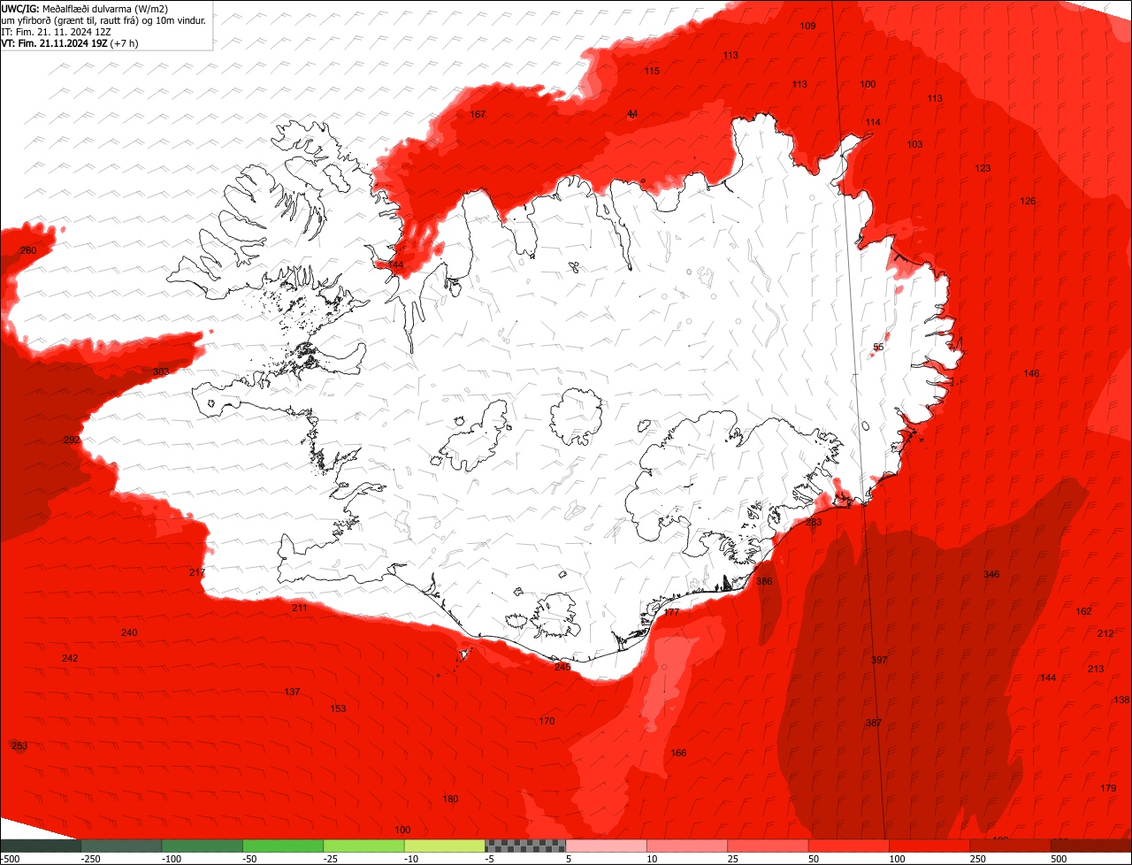Viewport: 1132px width, 865px height.
Task: Click the map value 166 south of Iceland
Action: point(678,753)
